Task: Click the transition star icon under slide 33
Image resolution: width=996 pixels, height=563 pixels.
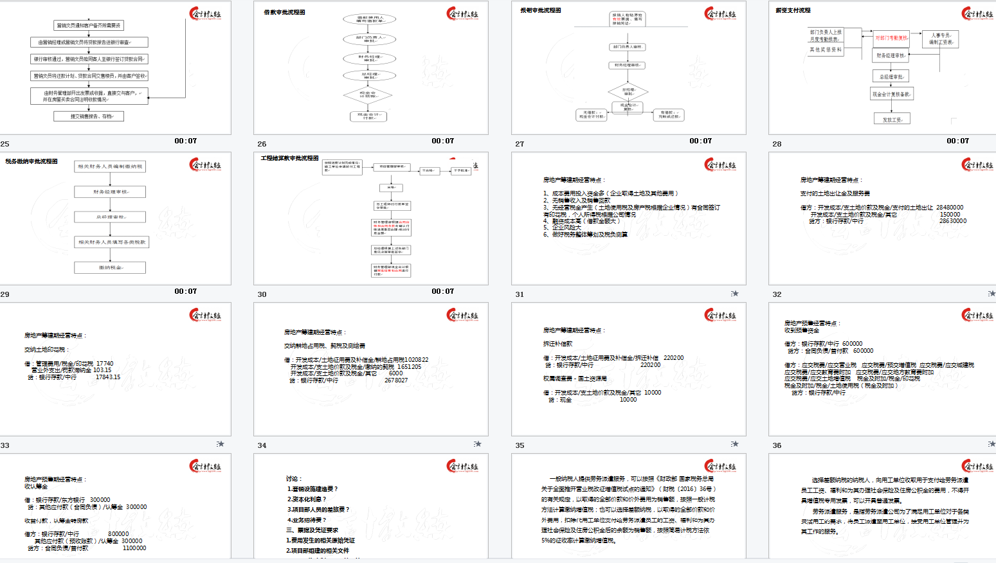Action: point(220,444)
